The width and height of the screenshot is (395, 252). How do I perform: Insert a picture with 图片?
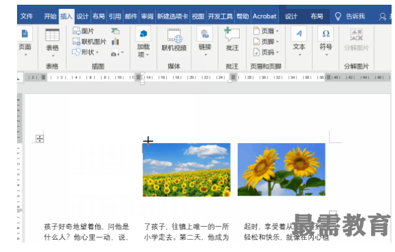point(83,31)
